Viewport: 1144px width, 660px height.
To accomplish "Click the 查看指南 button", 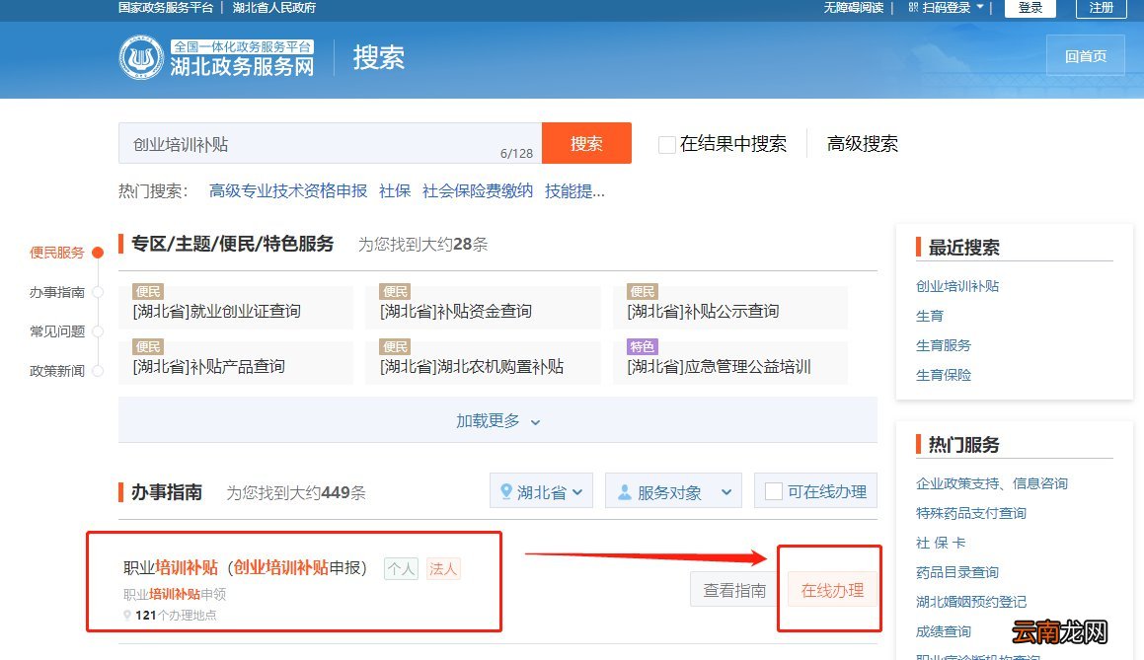I will point(734,590).
